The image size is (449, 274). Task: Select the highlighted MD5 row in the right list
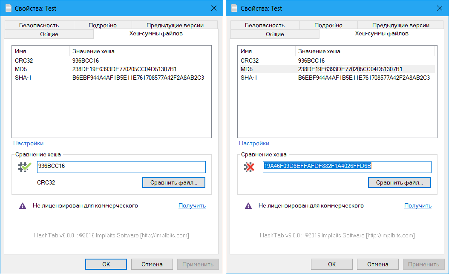(x=336, y=69)
